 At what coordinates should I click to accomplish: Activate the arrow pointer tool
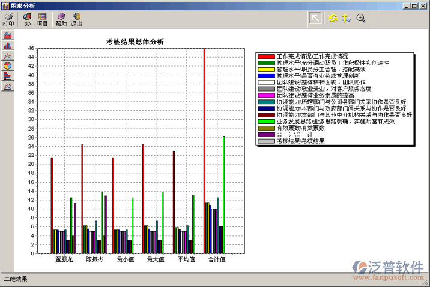pos(315,18)
